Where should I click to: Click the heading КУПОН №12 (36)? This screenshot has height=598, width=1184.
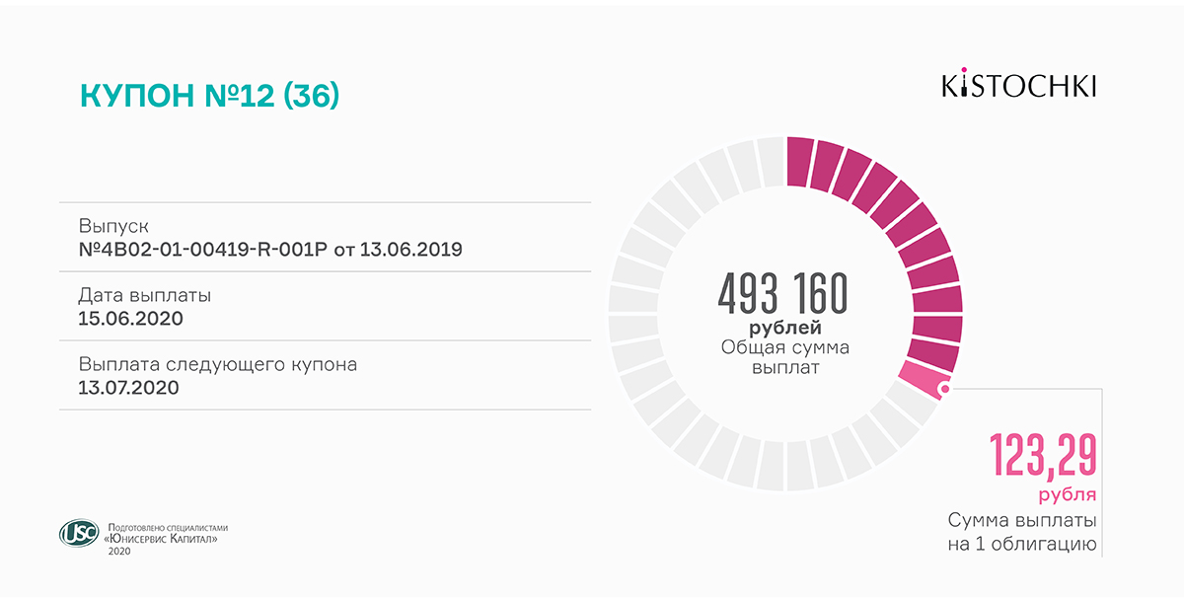pos(209,95)
